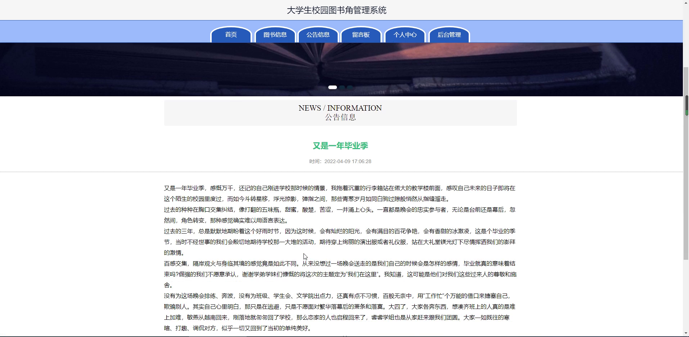Click the NEWS / INFORMATION heading
This screenshot has width=689, height=337.
point(340,108)
